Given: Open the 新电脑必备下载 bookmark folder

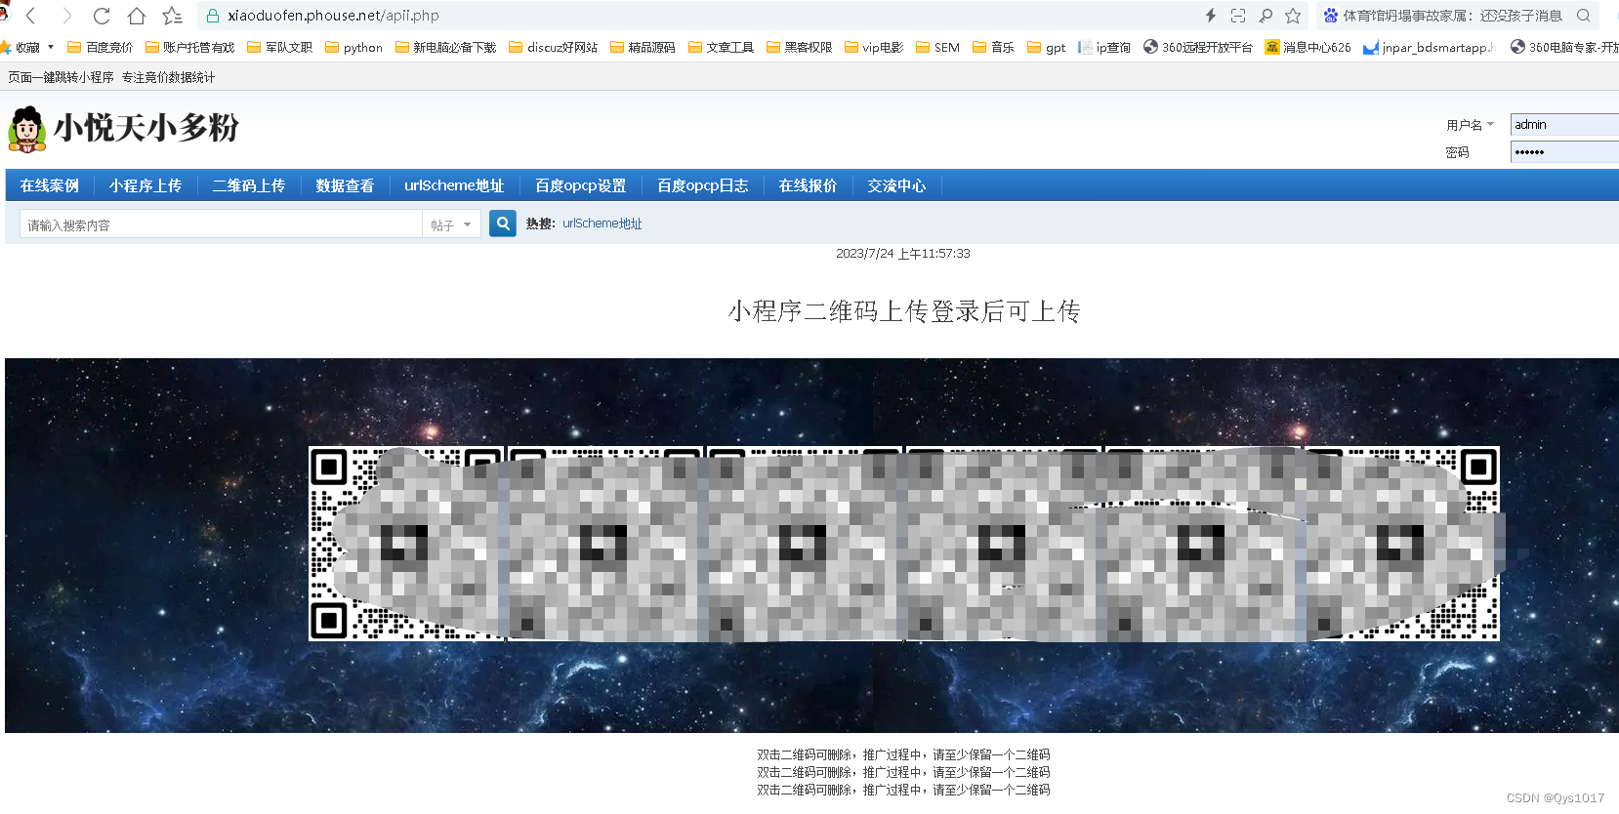Looking at the screenshot, I should click(x=445, y=47).
